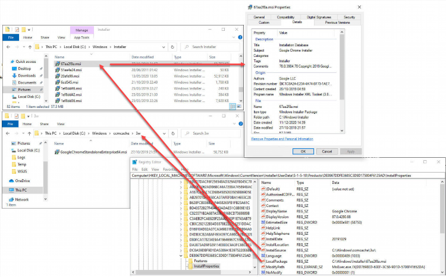
Task: Expand the B628FC8036 registry key node
Action: [x=181, y=203]
